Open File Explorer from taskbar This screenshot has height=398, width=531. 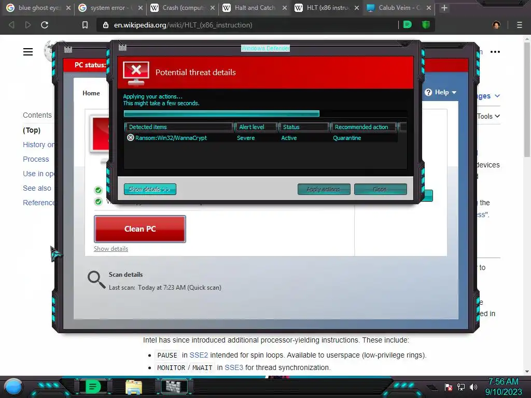134,387
